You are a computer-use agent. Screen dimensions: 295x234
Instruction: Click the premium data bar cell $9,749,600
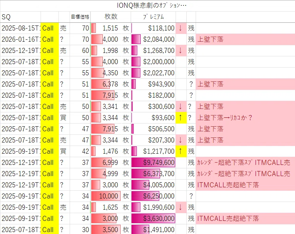[153, 163]
